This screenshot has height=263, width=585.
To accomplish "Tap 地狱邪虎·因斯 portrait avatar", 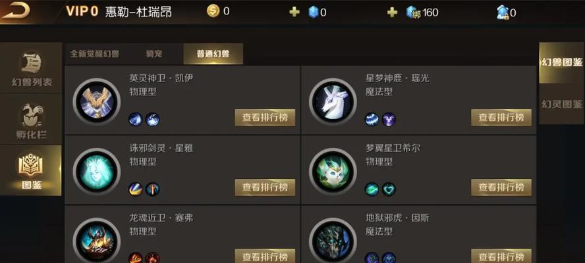I will pos(333,241).
